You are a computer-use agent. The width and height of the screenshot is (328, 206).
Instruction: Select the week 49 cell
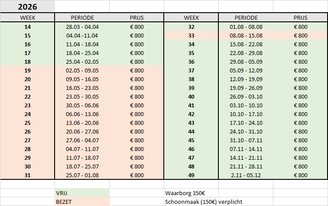click(x=191, y=175)
